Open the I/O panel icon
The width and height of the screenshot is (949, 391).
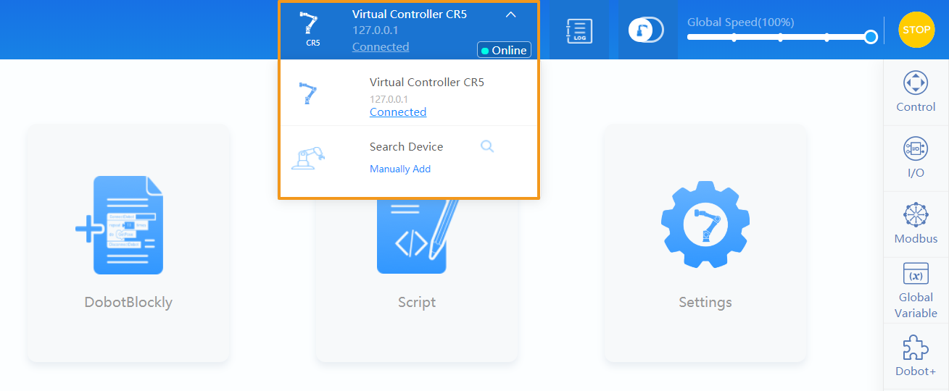coord(916,149)
